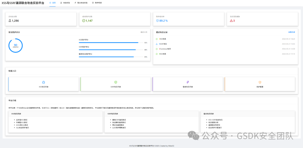The width and height of the screenshot is (303, 148).
Task: Click the 85% value of 联合攻击防护评分
Action: [x=146, y=57]
